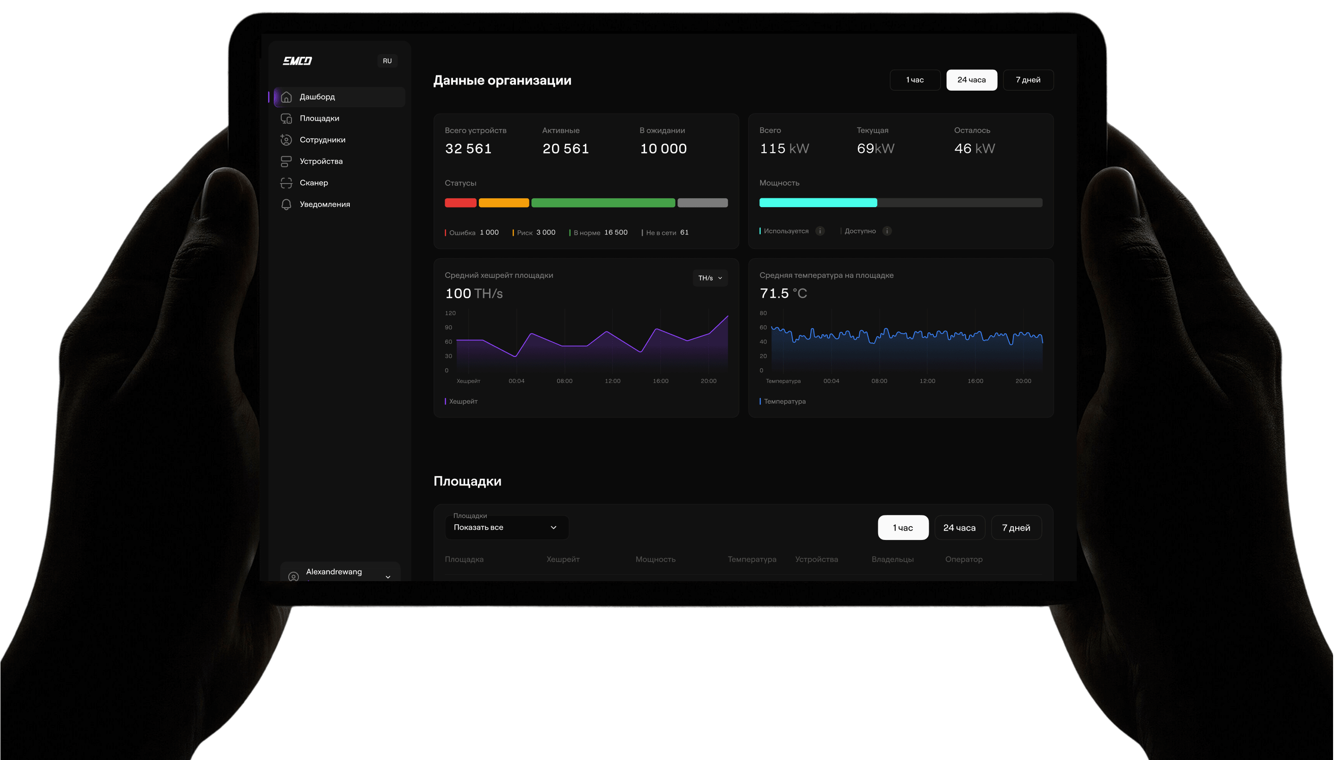Click the Оператор column header
1334x760 pixels.
(x=964, y=559)
